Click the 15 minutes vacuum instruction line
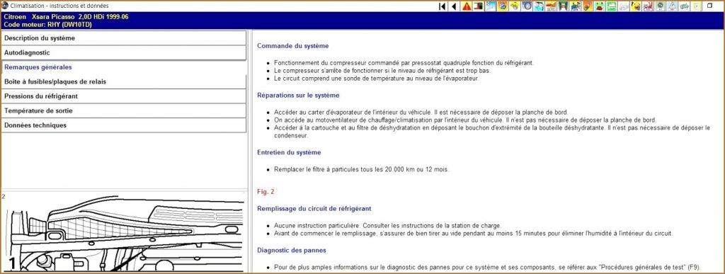This screenshot has width=725, height=274. [474, 234]
